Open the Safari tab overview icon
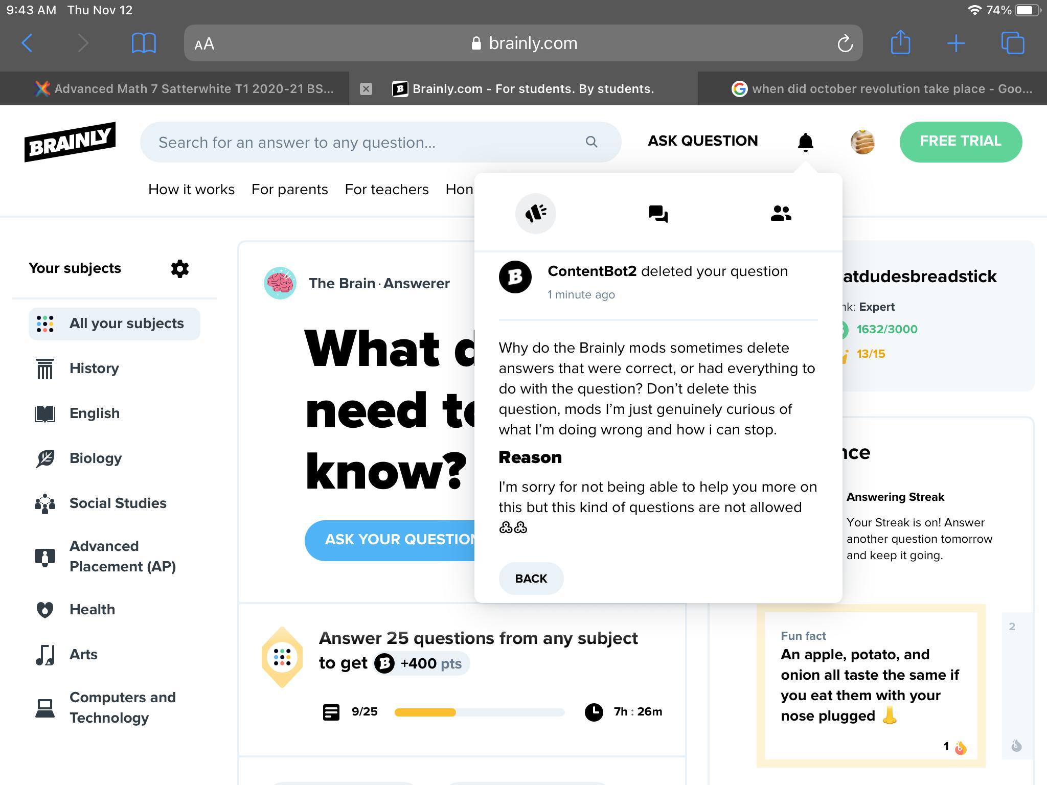Image resolution: width=1047 pixels, height=785 pixels. point(1012,43)
